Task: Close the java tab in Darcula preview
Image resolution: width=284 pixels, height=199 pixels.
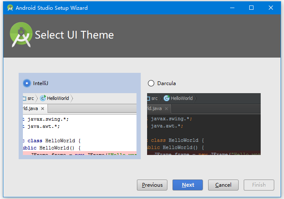Action: pyautogui.click(x=166, y=109)
